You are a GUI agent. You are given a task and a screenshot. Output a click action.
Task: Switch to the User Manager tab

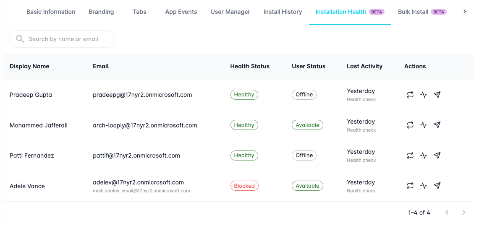(x=230, y=12)
